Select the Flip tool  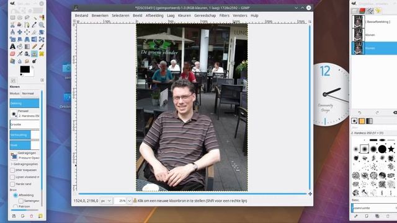pos(35,40)
